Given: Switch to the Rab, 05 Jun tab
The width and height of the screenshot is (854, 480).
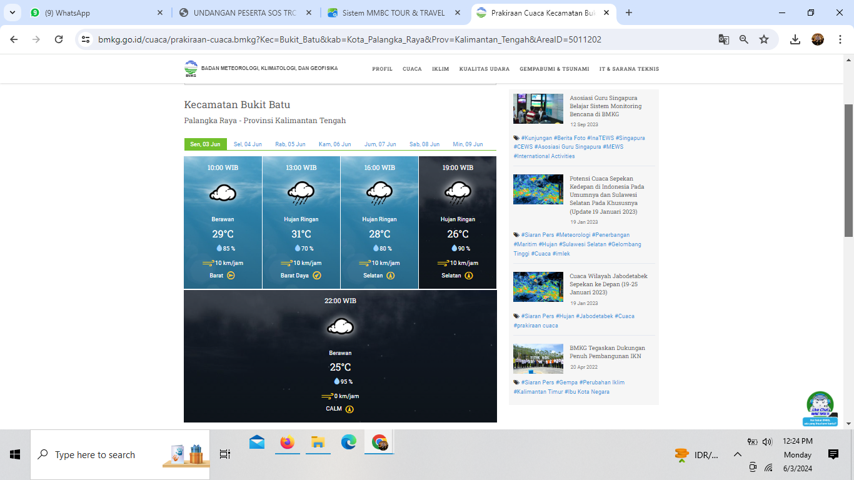Looking at the screenshot, I should point(290,144).
